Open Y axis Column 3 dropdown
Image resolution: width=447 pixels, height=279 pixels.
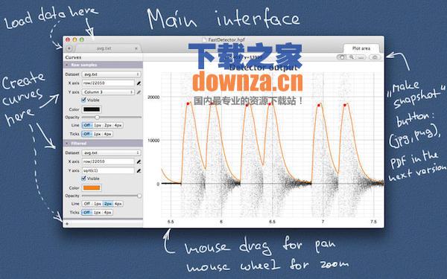108,92
